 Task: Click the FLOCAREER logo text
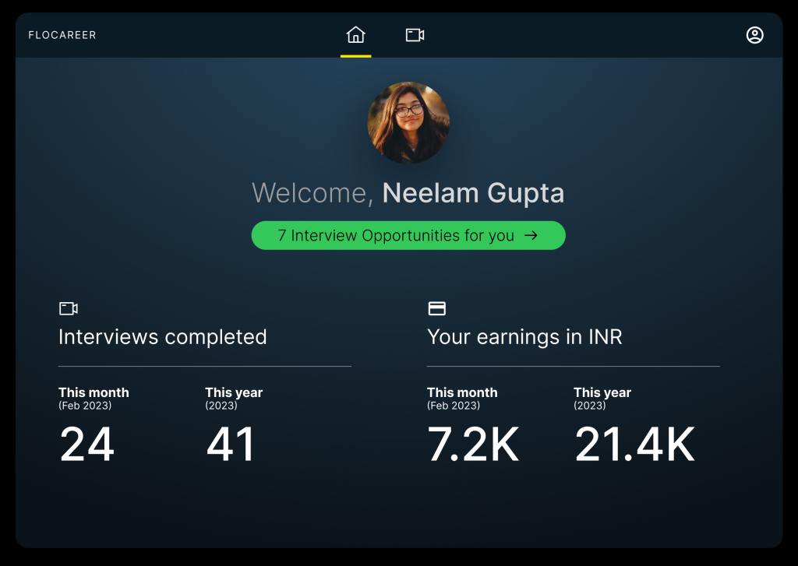pos(62,35)
